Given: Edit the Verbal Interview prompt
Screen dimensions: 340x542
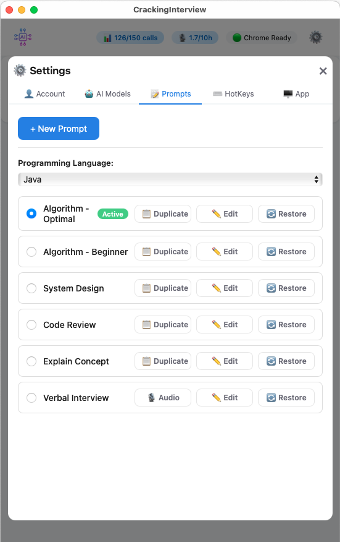Looking at the screenshot, I should [x=225, y=397].
